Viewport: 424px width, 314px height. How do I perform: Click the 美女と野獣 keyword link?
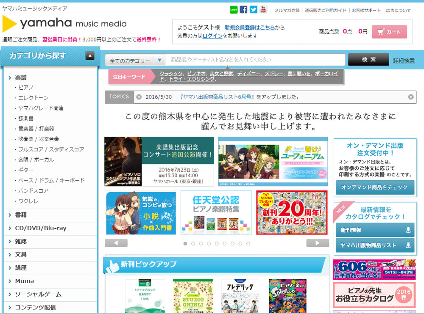point(221,74)
